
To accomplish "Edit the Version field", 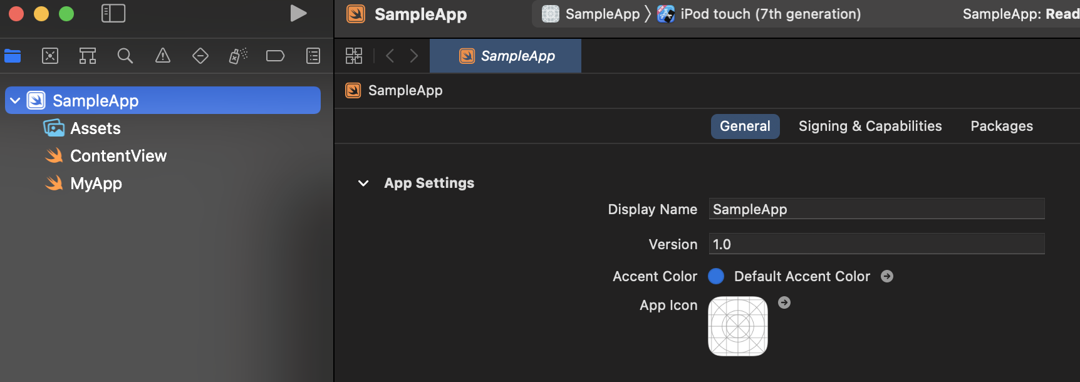I will tap(876, 244).
